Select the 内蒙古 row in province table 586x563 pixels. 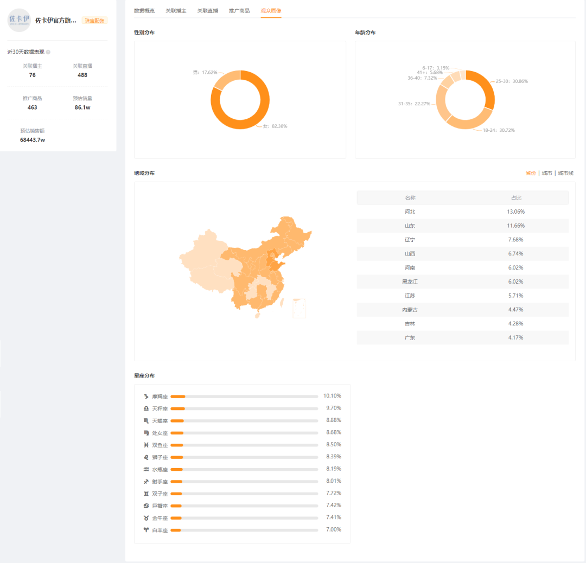coord(463,310)
